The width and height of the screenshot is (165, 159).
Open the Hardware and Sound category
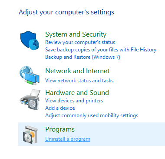(x=77, y=93)
